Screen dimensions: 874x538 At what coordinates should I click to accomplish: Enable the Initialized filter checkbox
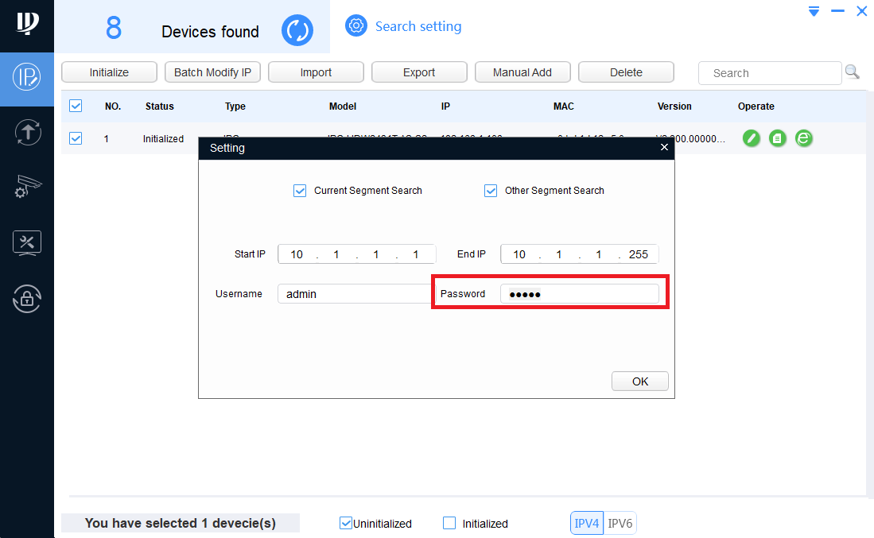click(x=449, y=523)
